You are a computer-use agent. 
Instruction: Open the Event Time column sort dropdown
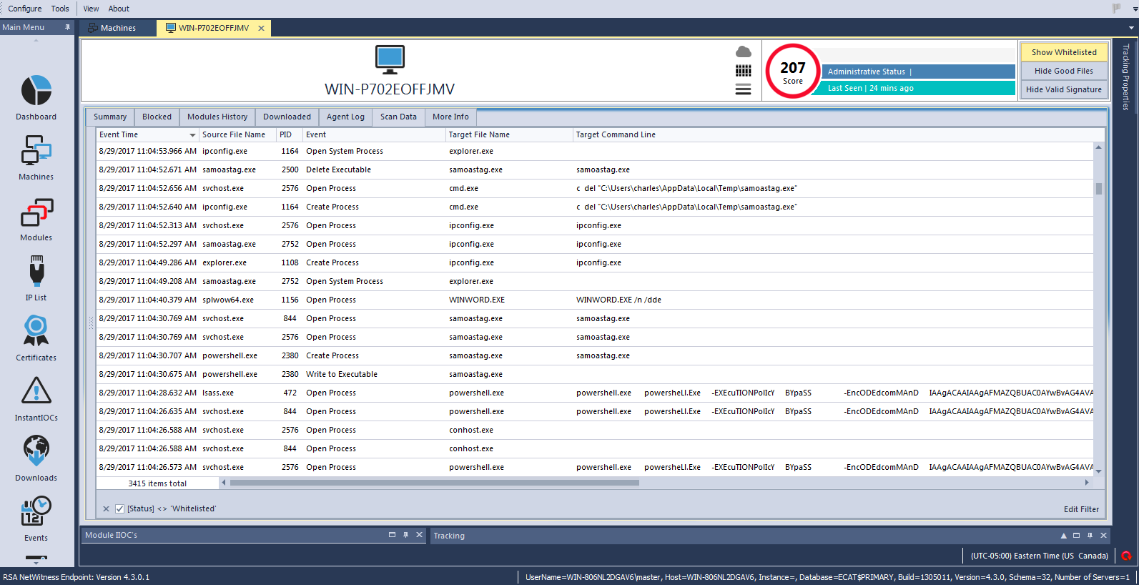[x=192, y=135]
